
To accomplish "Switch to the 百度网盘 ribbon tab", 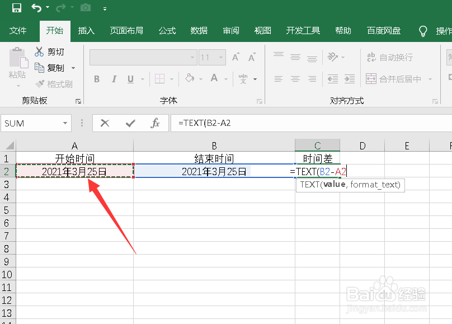I will (x=384, y=31).
